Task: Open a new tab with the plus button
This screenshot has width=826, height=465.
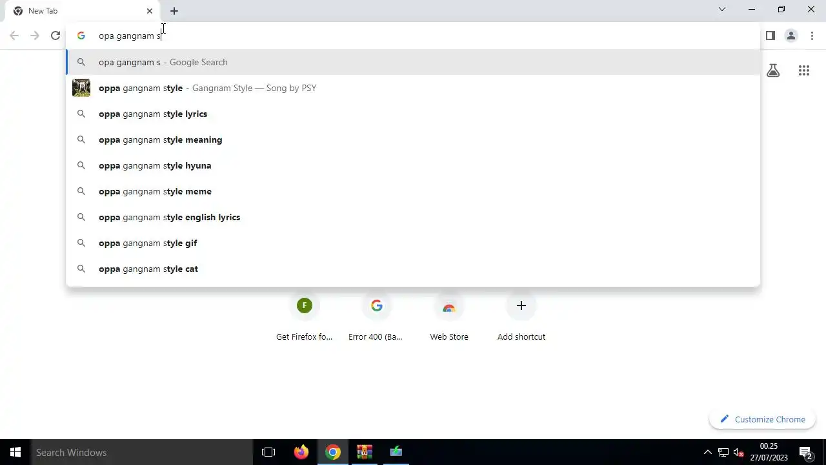Action: 174,11
